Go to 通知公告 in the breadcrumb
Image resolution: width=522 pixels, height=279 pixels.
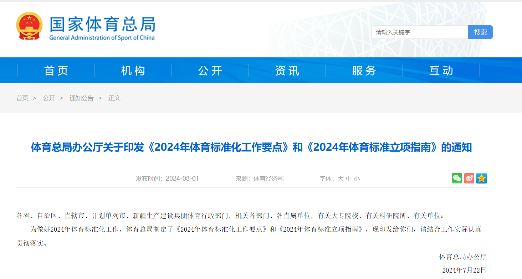82,98
